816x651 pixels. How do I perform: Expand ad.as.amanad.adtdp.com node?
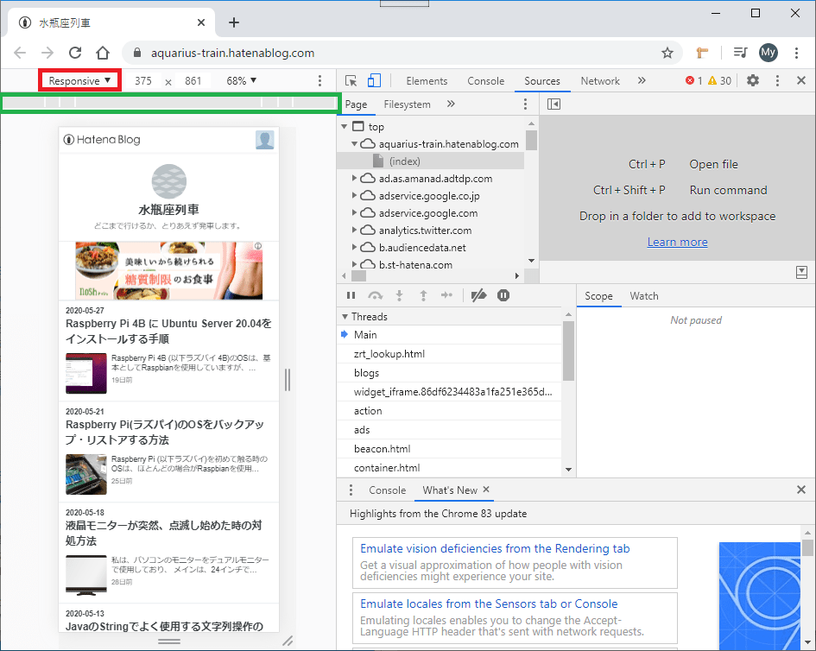coord(354,179)
